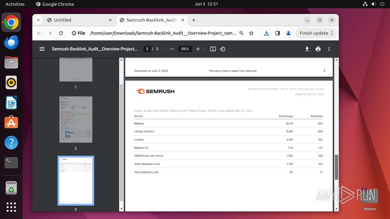390x219 pixels.
Task: Focus the address bar URL
Action: pos(163,33)
